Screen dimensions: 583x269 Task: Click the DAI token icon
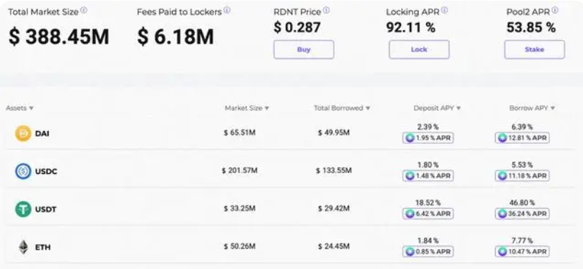pos(23,133)
